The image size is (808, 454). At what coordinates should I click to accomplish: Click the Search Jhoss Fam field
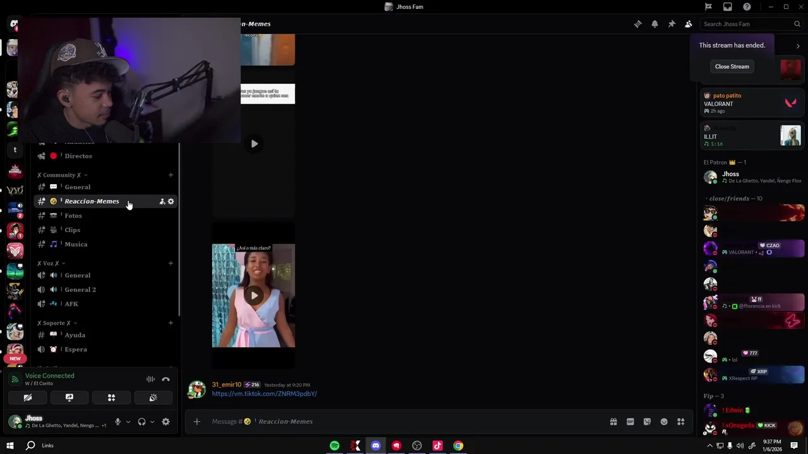pos(751,24)
